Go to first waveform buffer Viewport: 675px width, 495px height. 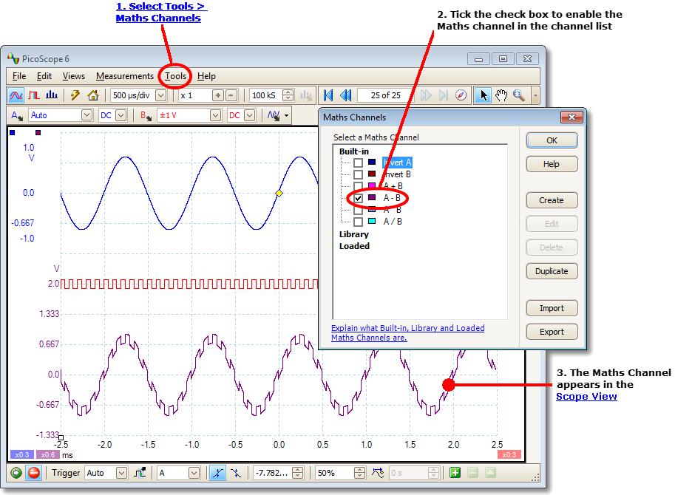coord(328,95)
